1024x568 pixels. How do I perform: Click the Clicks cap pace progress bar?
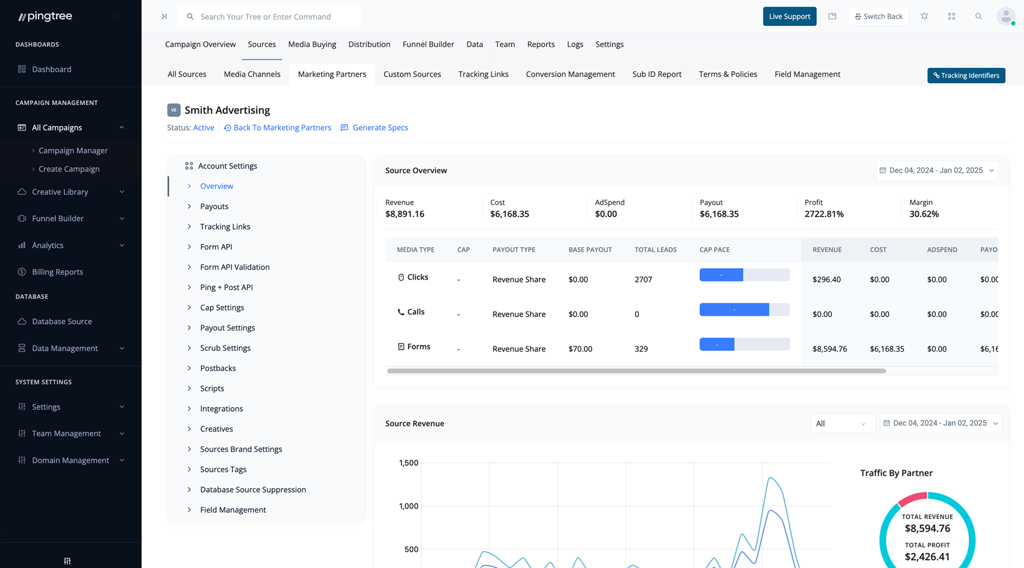(x=744, y=275)
